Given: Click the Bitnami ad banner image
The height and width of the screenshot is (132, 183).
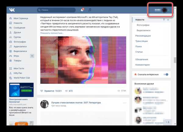Looking at the screenshot, I should click(x=21, y=90).
